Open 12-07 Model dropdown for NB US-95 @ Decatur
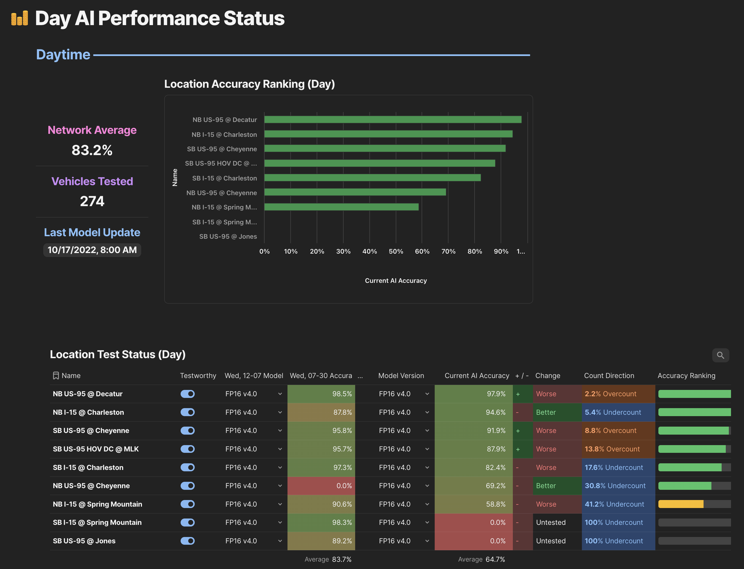Viewport: 744px width, 569px height. (x=280, y=394)
